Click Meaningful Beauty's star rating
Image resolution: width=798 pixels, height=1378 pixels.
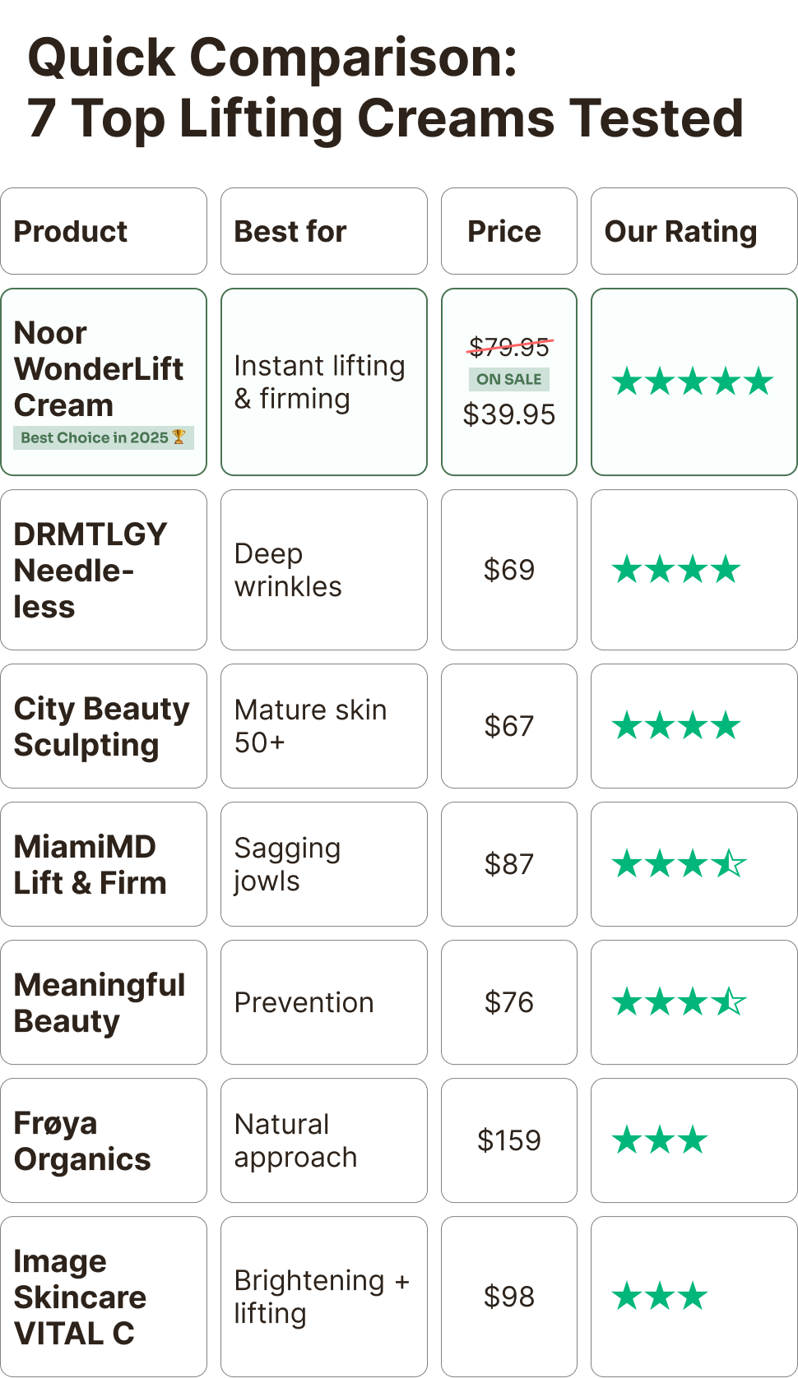(x=680, y=1002)
